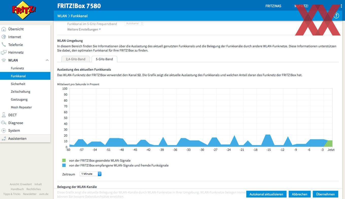Click the Jetzt label on the chart axis
Image resolution: width=345 pixels, height=199 pixels.
click(x=331, y=150)
